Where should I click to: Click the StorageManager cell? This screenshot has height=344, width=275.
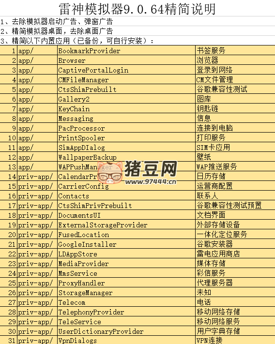coord(126,292)
